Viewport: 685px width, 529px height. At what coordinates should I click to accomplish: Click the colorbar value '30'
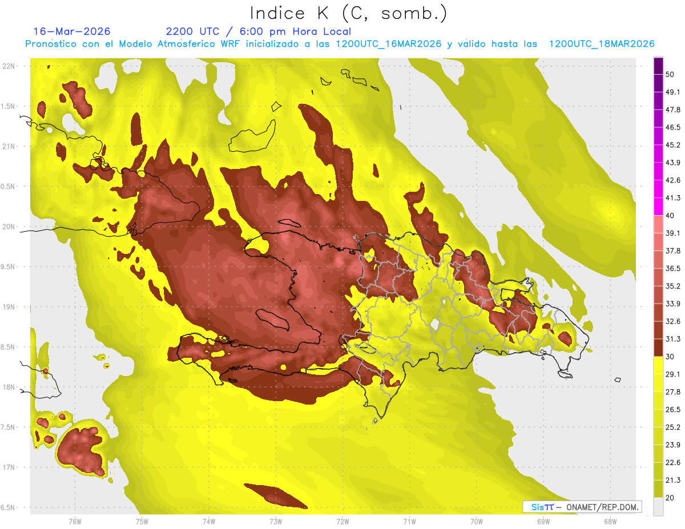point(670,357)
